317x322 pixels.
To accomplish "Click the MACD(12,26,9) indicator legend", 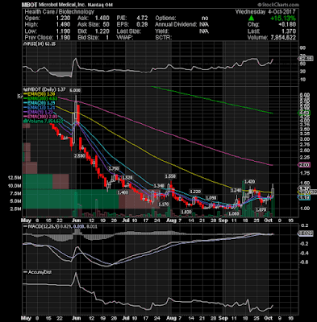I will pyautogui.click(x=60, y=227).
